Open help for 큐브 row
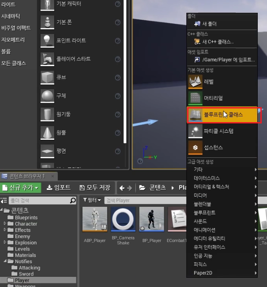Screen dimensions: 267x287 118,78
